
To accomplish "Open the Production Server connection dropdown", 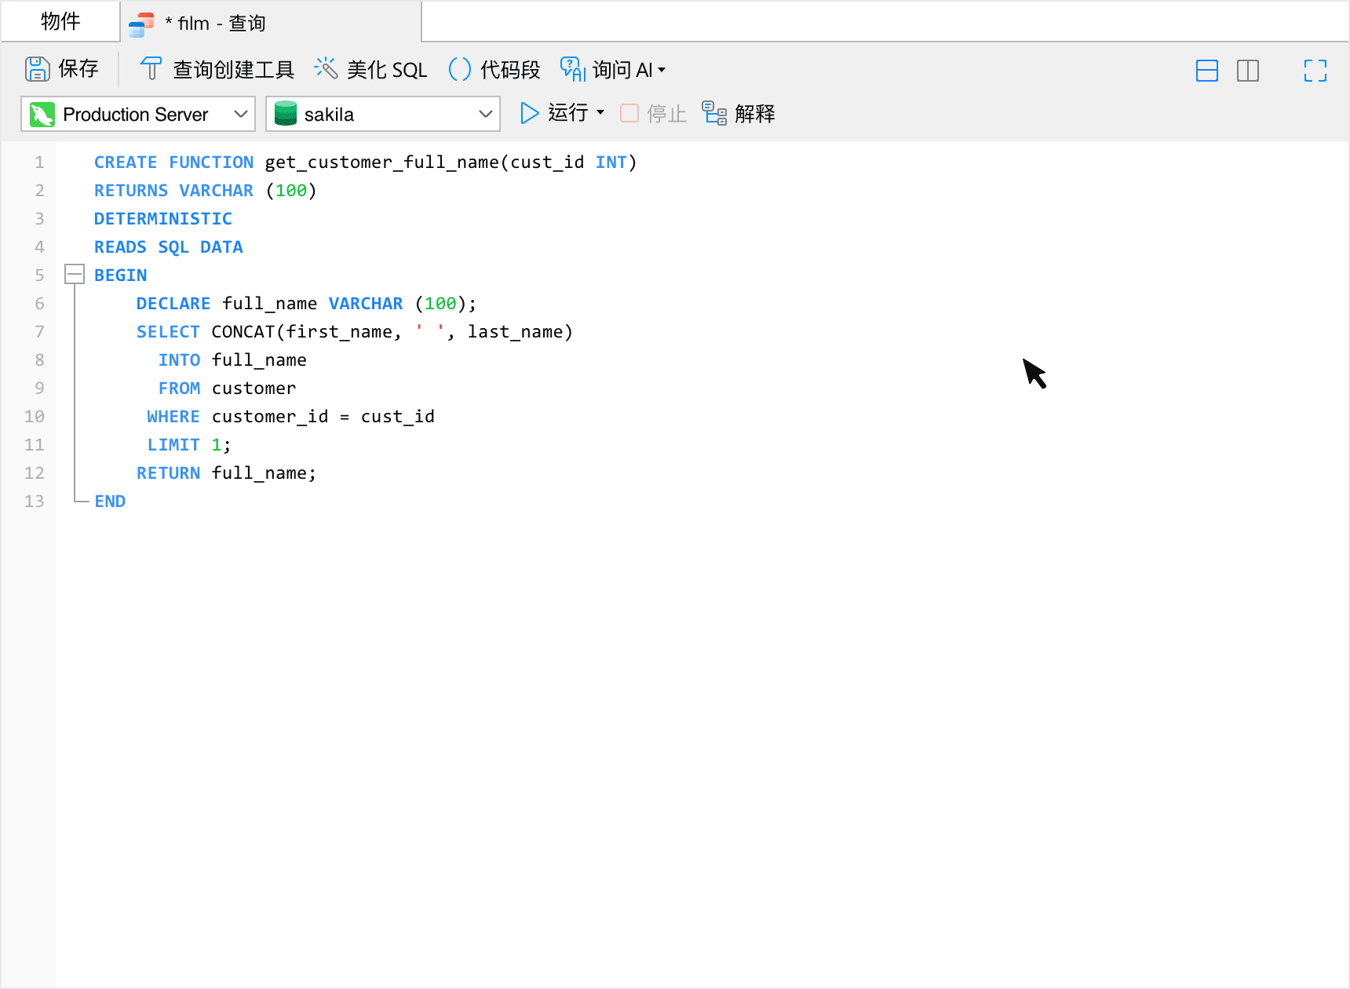I will point(138,115).
